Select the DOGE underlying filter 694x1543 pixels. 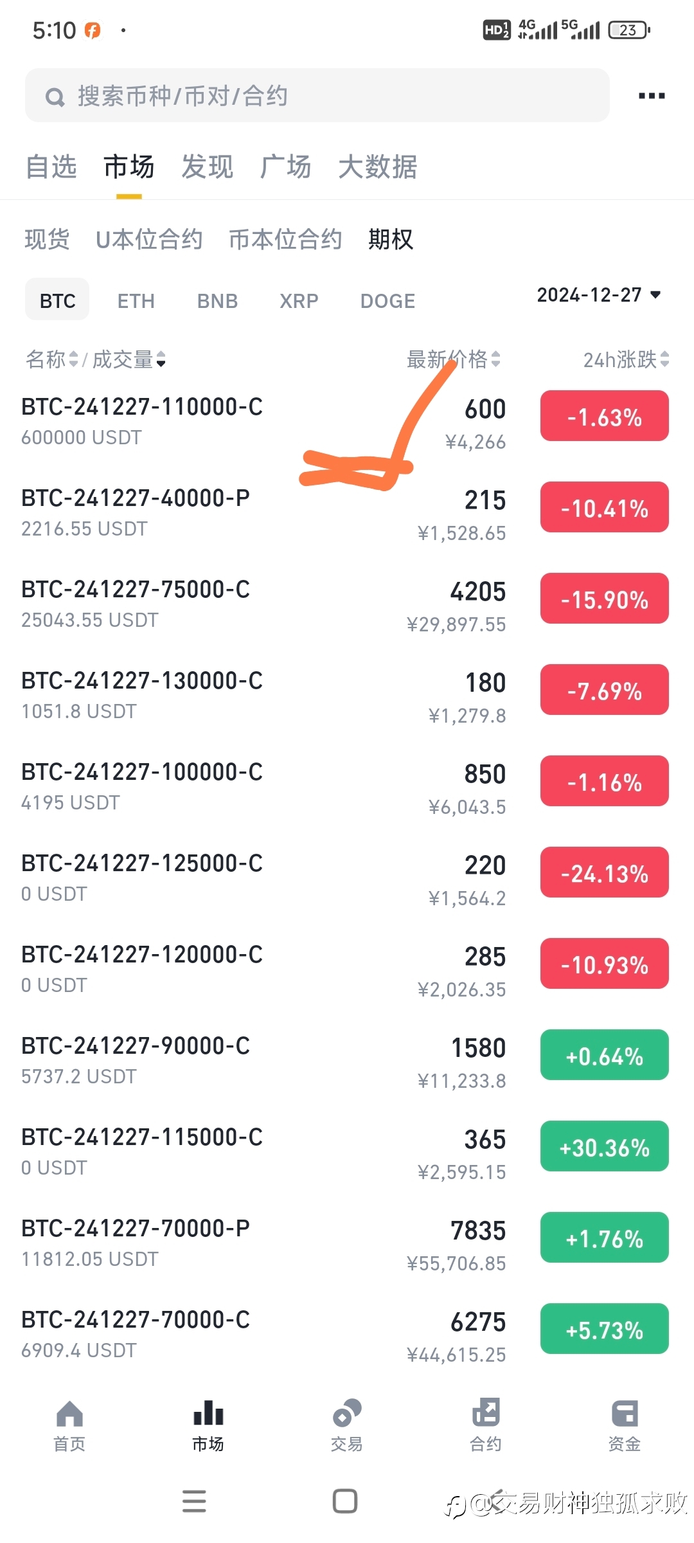click(x=387, y=300)
